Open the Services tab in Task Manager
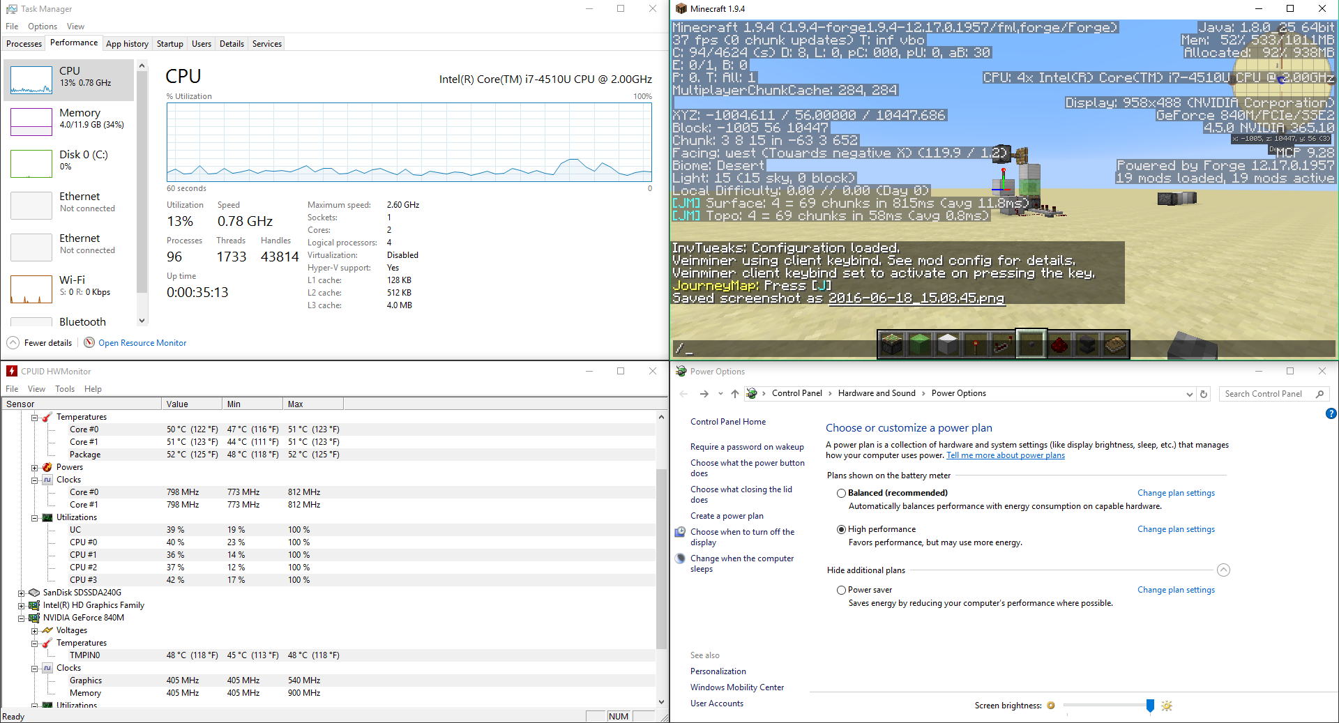 coord(267,44)
